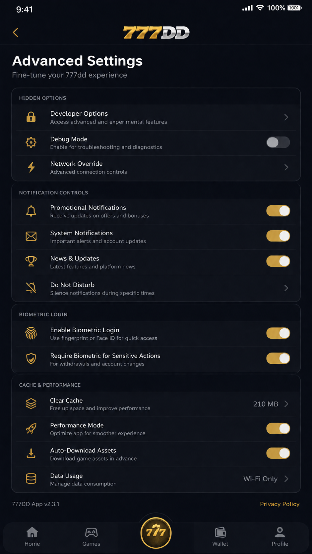Tap the Promotional Notifications bell icon
This screenshot has height=554, width=312.
(31, 211)
